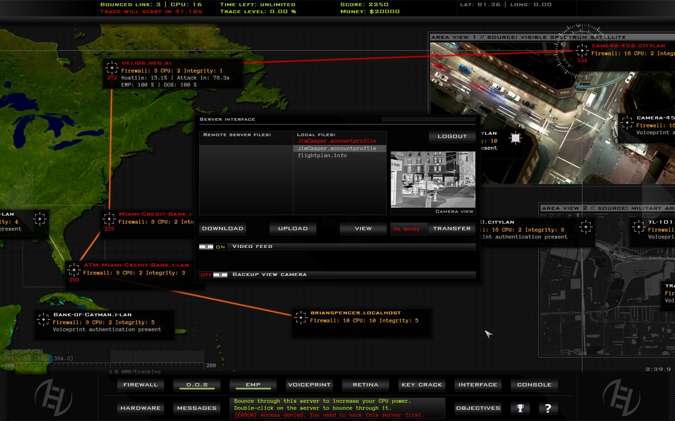Open achievements via the trophy icon

coord(520,408)
